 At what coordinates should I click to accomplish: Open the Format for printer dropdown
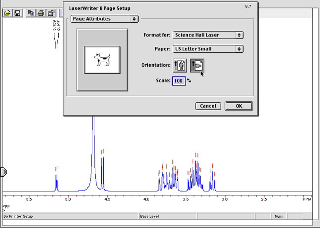tap(207, 35)
